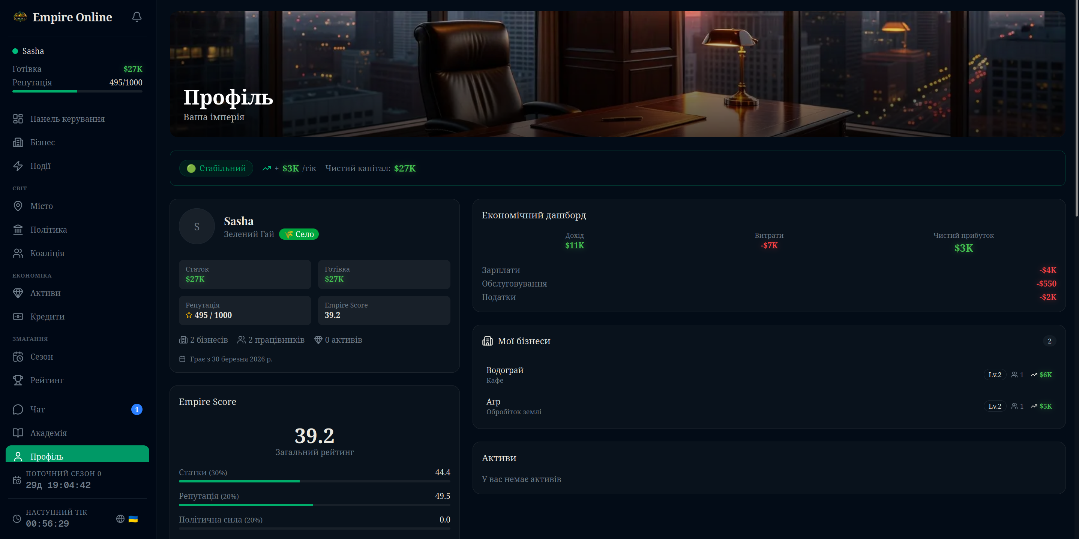The image size is (1079, 539).
Task: Click the Чат speech bubble icon
Action: (18, 409)
